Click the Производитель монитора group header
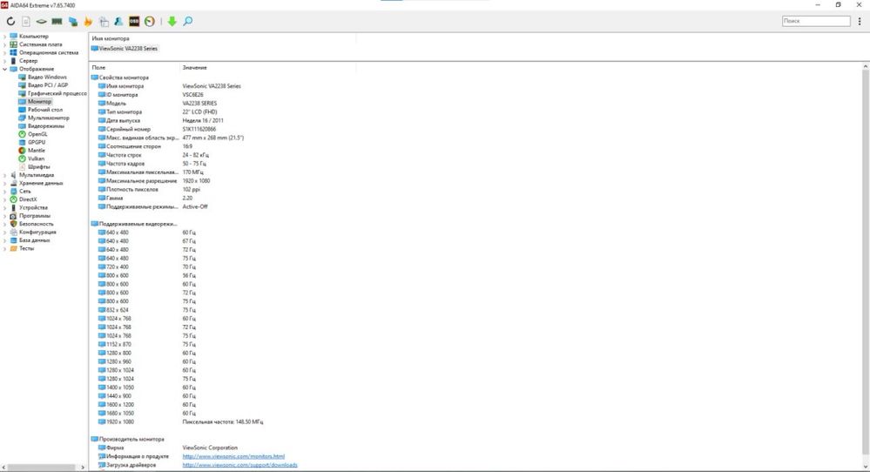The height and width of the screenshot is (472, 870). [x=128, y=439]
